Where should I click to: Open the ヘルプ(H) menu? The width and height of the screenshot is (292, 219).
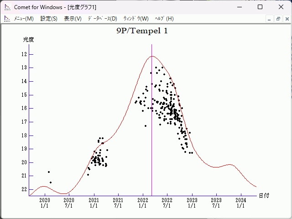(164, 19)
